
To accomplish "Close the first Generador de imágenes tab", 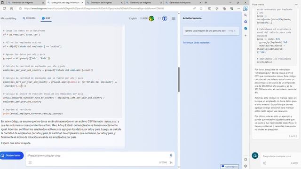I will coord(43,3).
